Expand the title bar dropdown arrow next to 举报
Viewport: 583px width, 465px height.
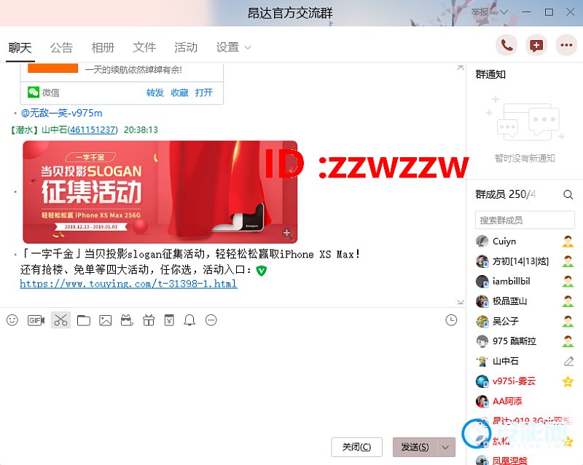pyautogui.click(x=504, y=12)
